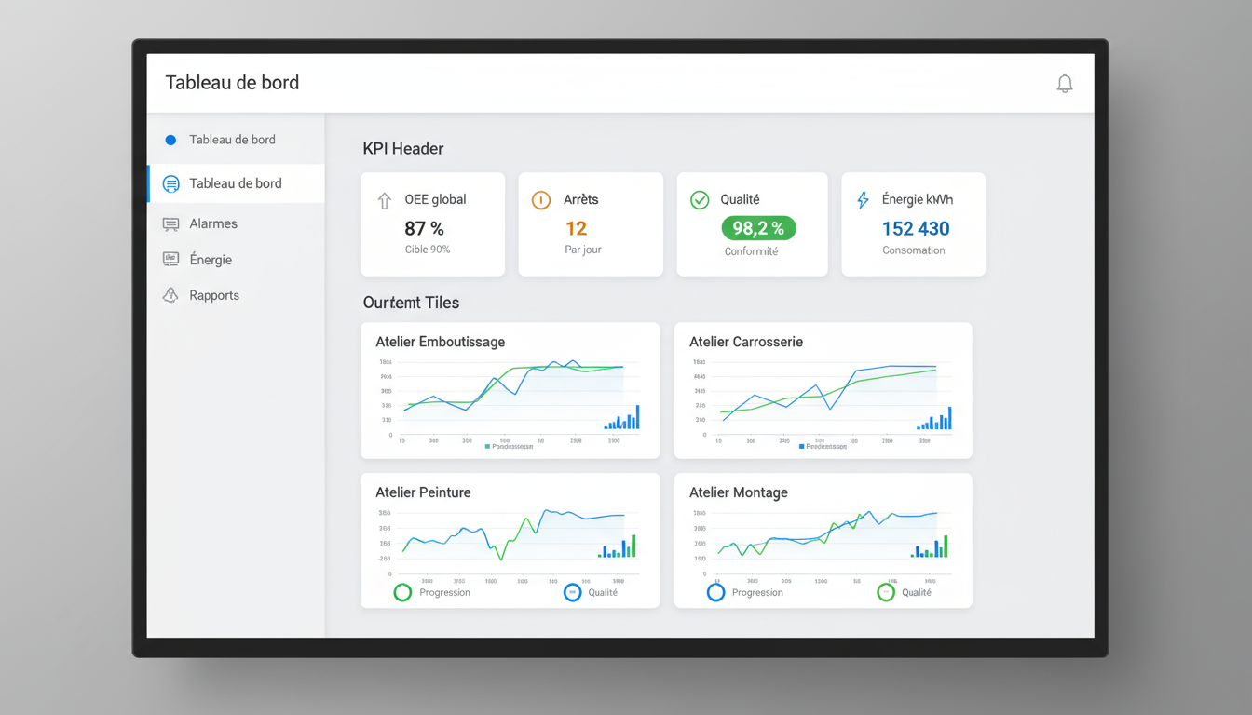
Task: Click the lightning bolt icon on Énergie kWh card
Action: [863, 200]
